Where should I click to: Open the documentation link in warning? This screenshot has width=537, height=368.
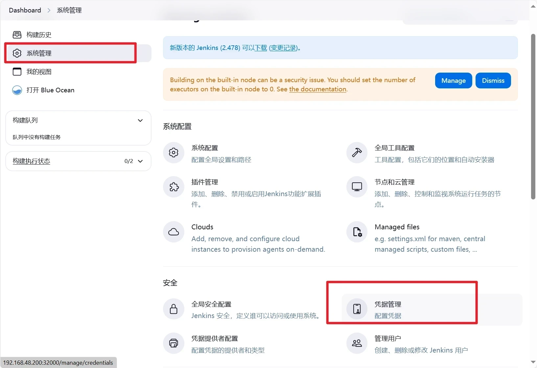click(x=317, y=89)
